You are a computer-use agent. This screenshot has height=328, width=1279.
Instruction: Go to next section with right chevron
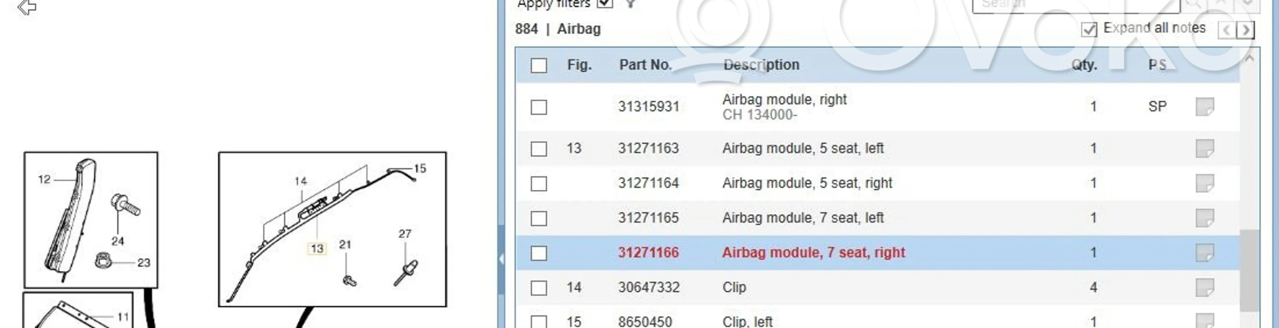click(1245, 30)
